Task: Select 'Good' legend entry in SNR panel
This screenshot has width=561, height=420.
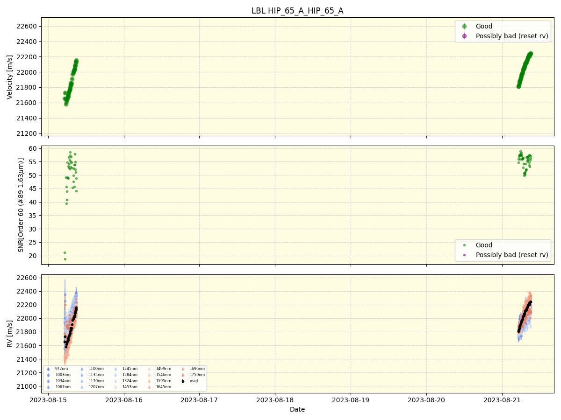Action: (x=484, y=245)
